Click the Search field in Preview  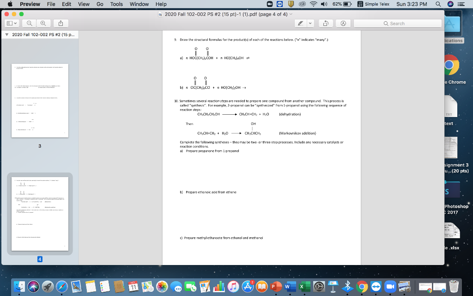(x=398, y=23)
